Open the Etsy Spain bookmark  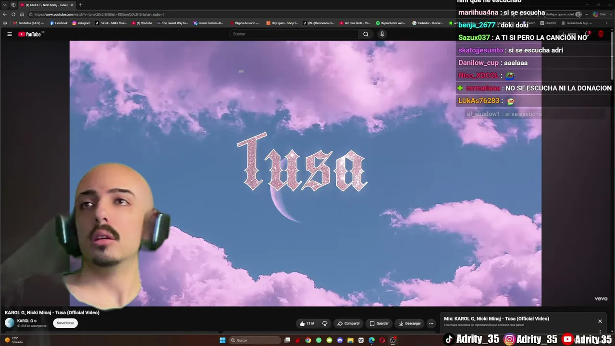282,23
